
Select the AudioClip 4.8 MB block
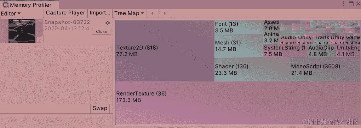[x=322, y=51]
